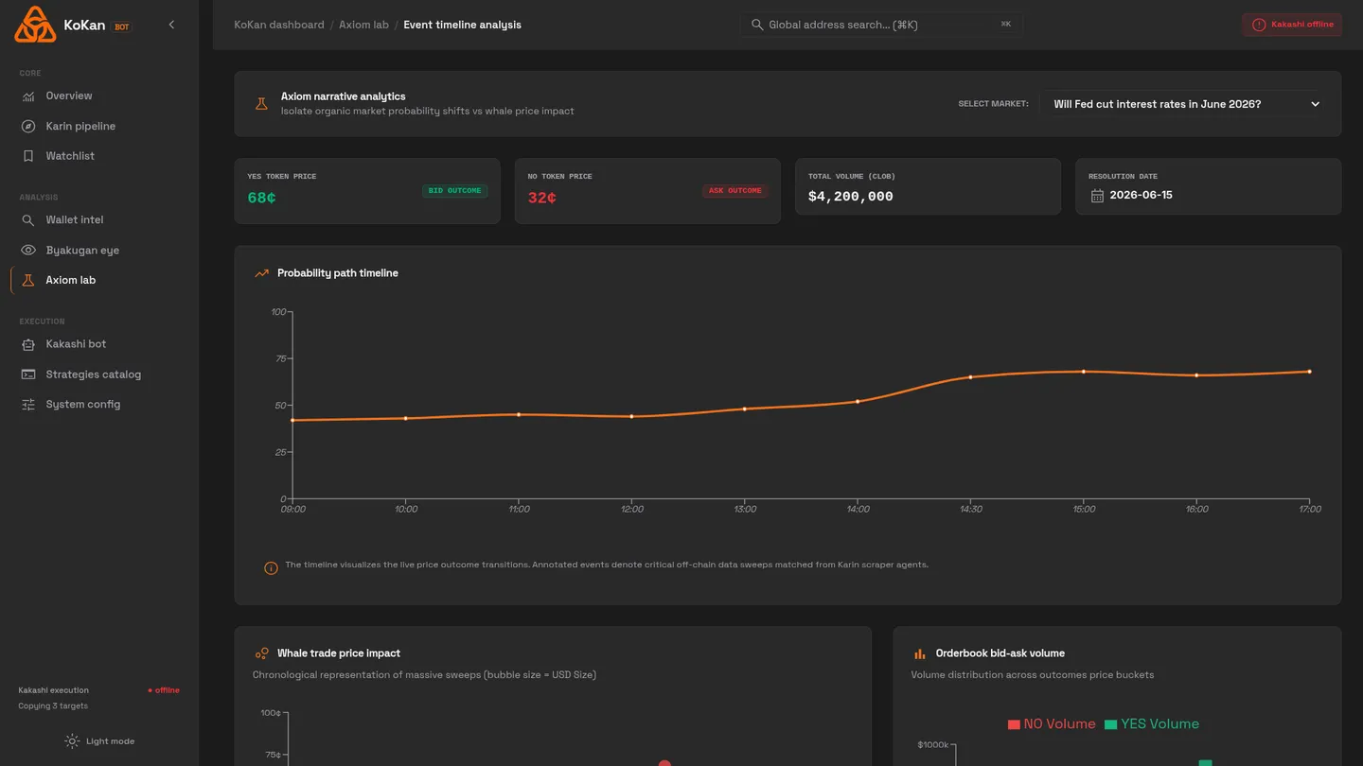Click the KoKan dashboard breadcrumb
Image resolution: width=1363 pixels, height=766 pixels.
click(279, 25)
